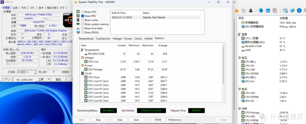Click the lightning icon beside 电流 section
306x124 pixels.
(239, 89)
